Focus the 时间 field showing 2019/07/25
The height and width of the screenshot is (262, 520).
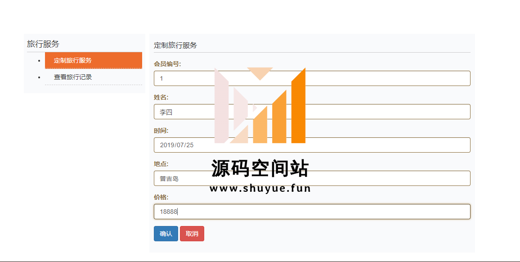312,145
